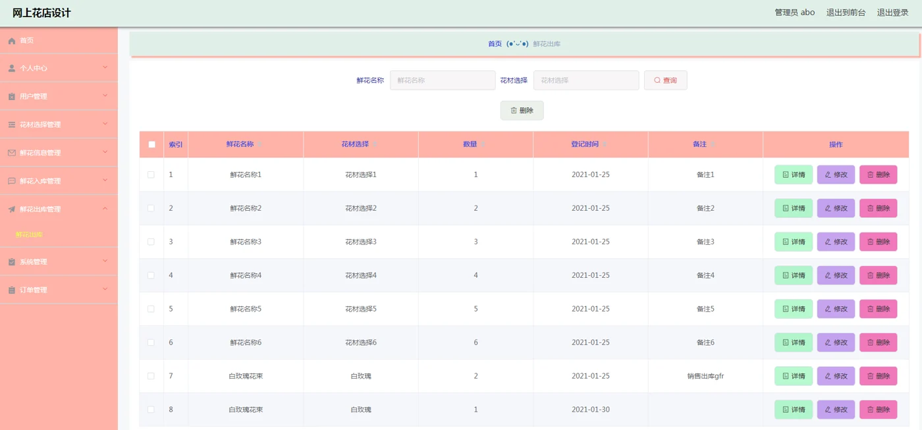Click pink 删除 button for row 5
The image size is (922, 430).
point(878,309)
